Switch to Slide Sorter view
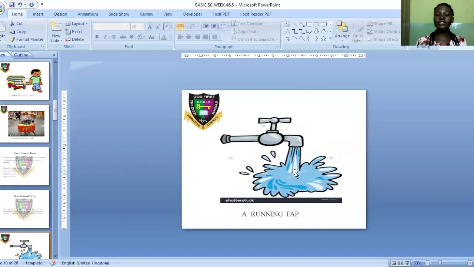 [400, 263]
